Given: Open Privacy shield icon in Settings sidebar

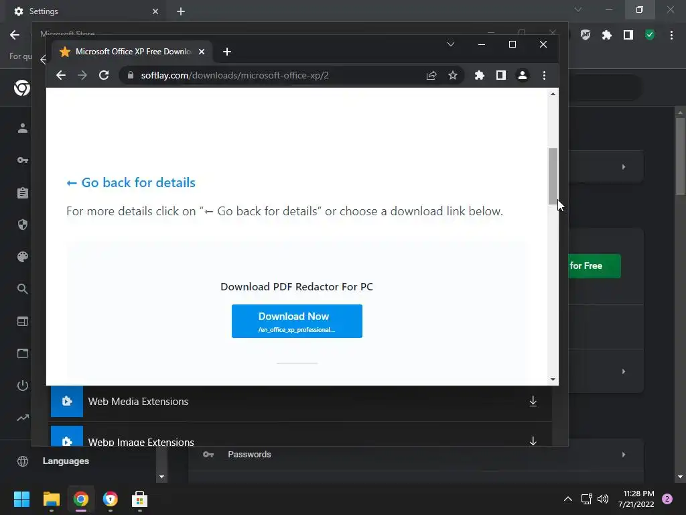Looking at the screenshot, I should [22, 225].
